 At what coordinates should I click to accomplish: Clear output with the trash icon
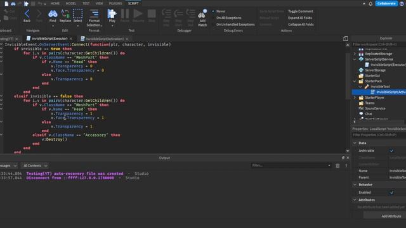pyautogui.click(x=337, y=166)
